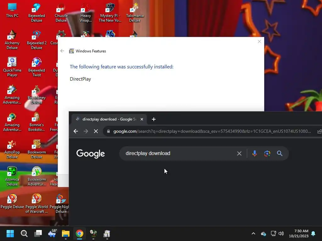The width and height of the screenshot is (322, 241).
Task: Click the Windows Features taskbar icon
Action: coord(107,233)
